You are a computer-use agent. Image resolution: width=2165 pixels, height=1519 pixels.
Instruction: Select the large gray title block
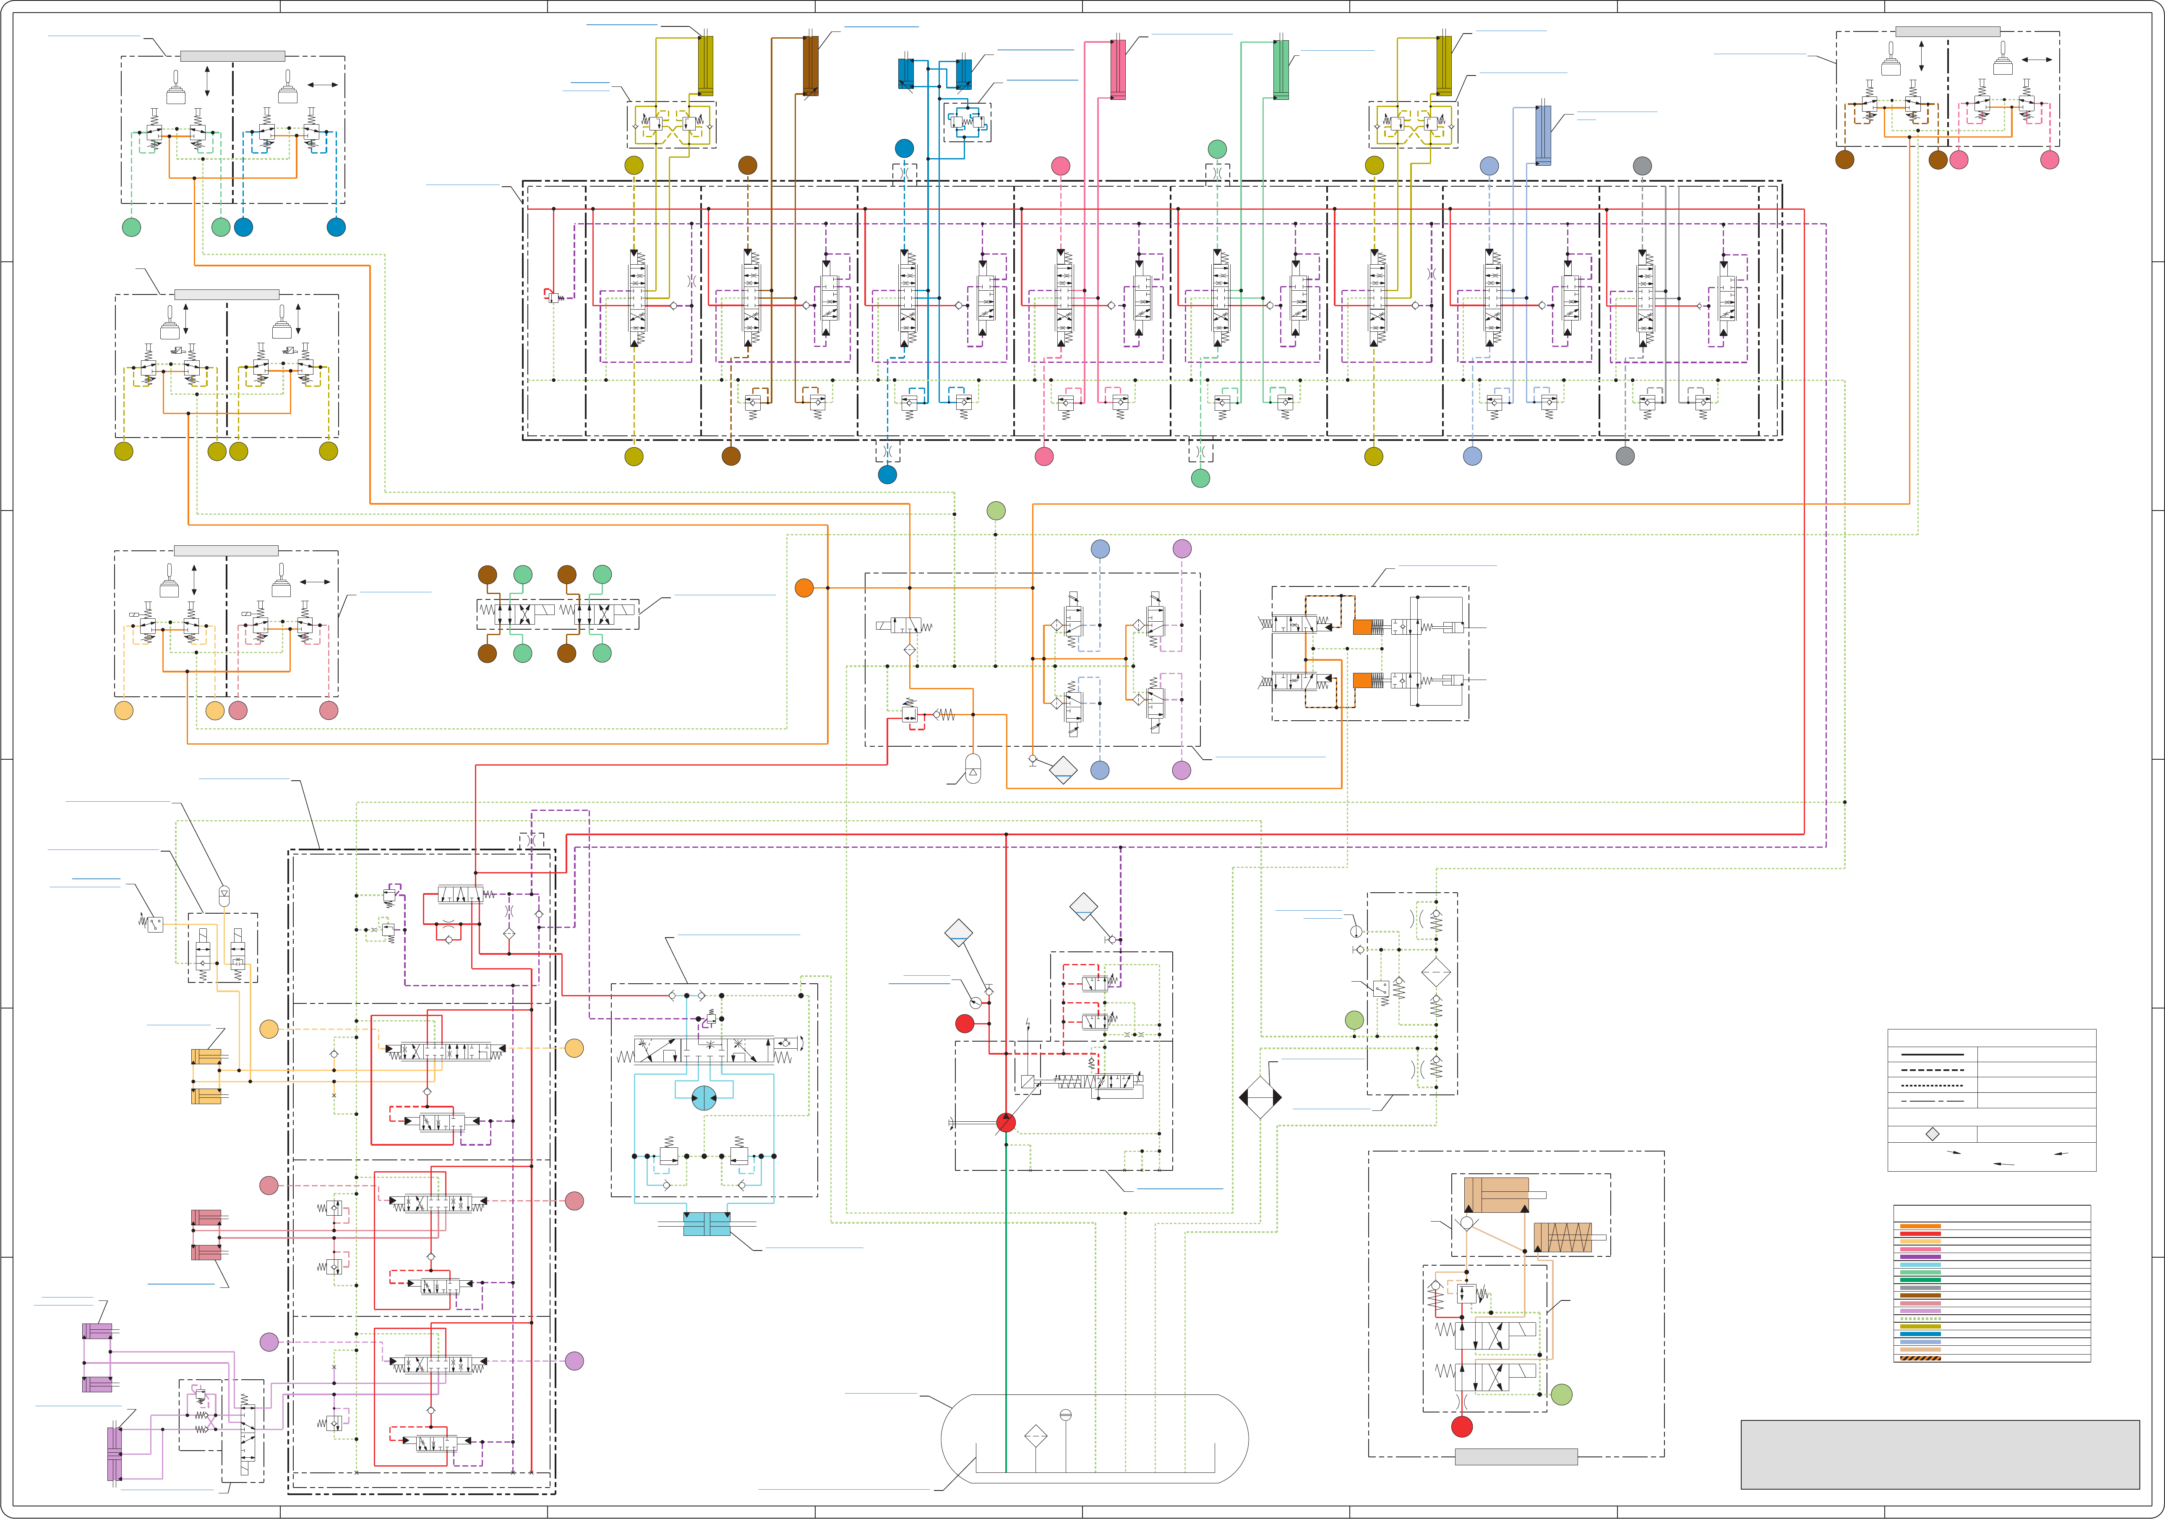pyautogui.click(x=1940, y=1455)
